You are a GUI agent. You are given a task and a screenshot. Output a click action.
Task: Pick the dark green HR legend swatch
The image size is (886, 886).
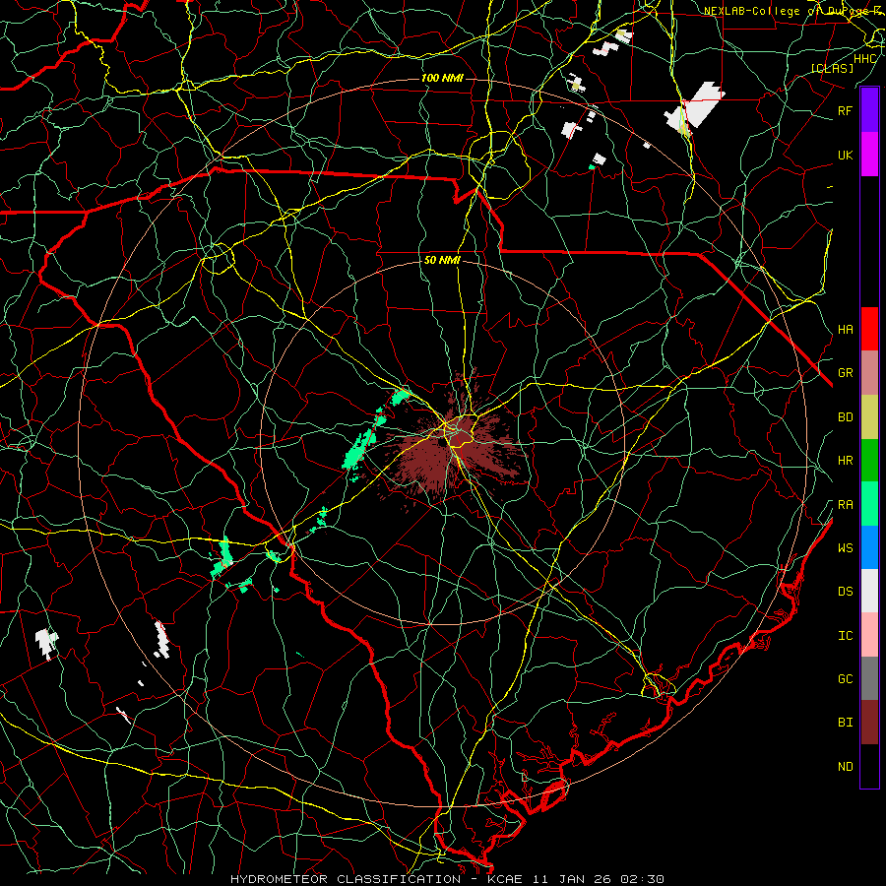pyautogui.click(x=869, y=461)
